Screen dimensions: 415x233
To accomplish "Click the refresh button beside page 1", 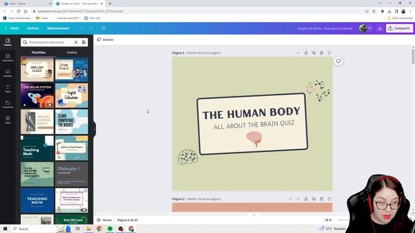I will tap(338, 61).
